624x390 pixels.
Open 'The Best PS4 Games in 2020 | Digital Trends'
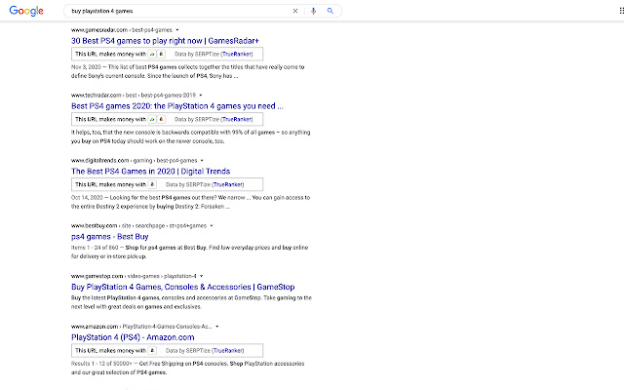[x=151, y=172]
